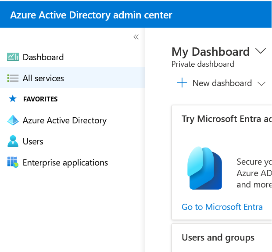The image size is (272, 252).
Task: Open Azure Active Directory from favorites
Action: click(72, 120)
